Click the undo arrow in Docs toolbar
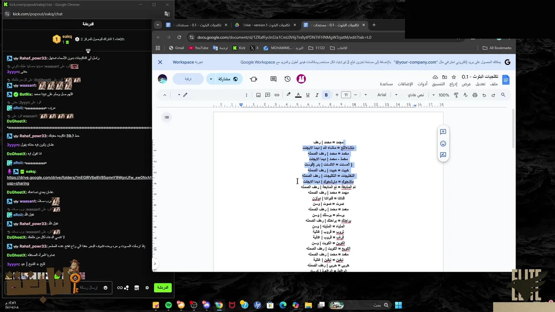555x312 pixels. 493,95
